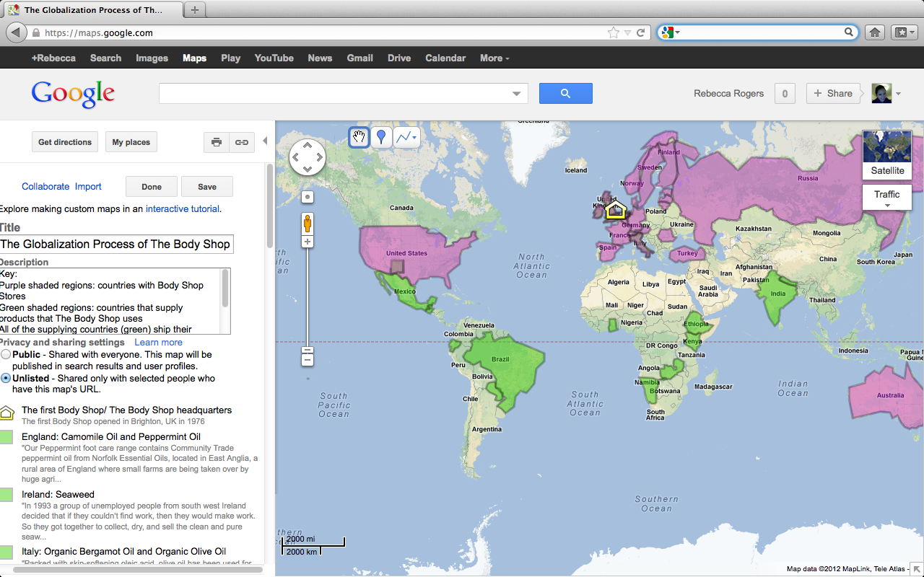
Task: Open the Traffic layers dropdown
Action: [886, 198]
